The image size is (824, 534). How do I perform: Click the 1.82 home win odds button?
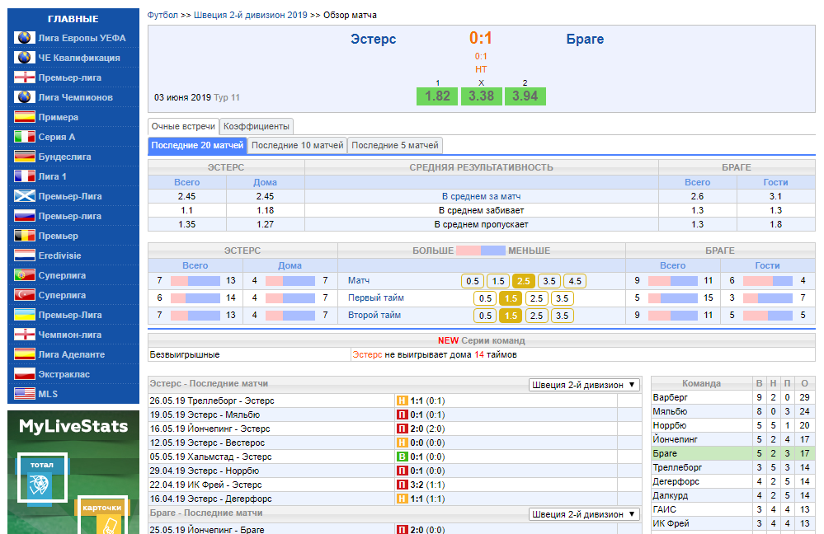pos(437,96)
